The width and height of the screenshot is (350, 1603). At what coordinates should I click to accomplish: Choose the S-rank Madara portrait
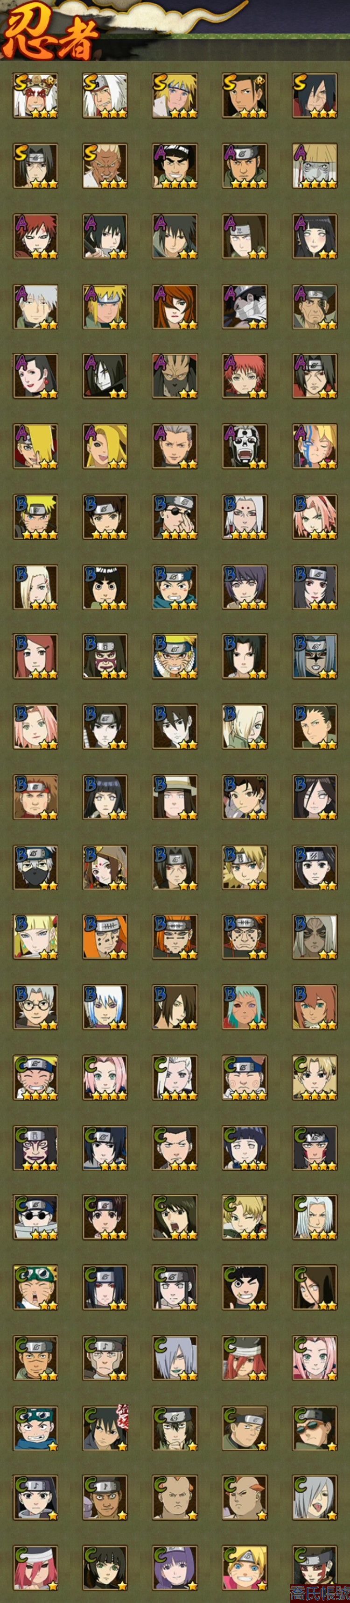(x=315, y=96)
